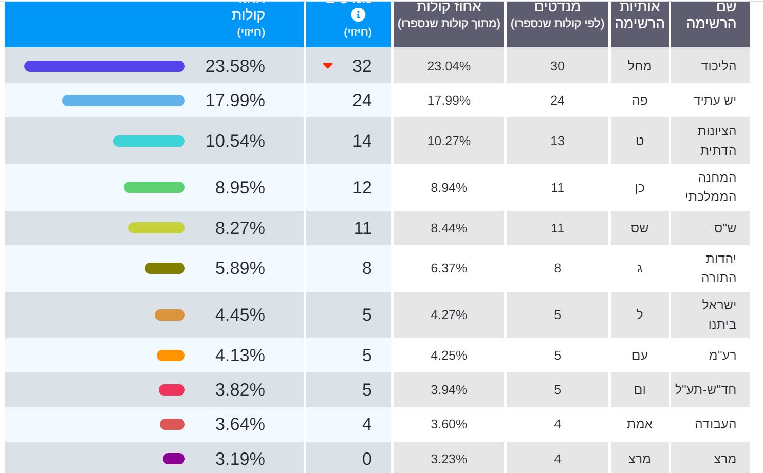Image resolution: width=763 pixels, height=473 pixels.
Task: Click the yellow-green bar beside 8.27%
Action: [157, 228]
